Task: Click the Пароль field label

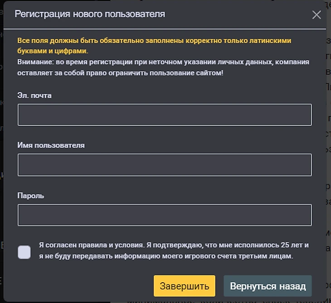Action: pyautogui.click(x=31, y=196)
